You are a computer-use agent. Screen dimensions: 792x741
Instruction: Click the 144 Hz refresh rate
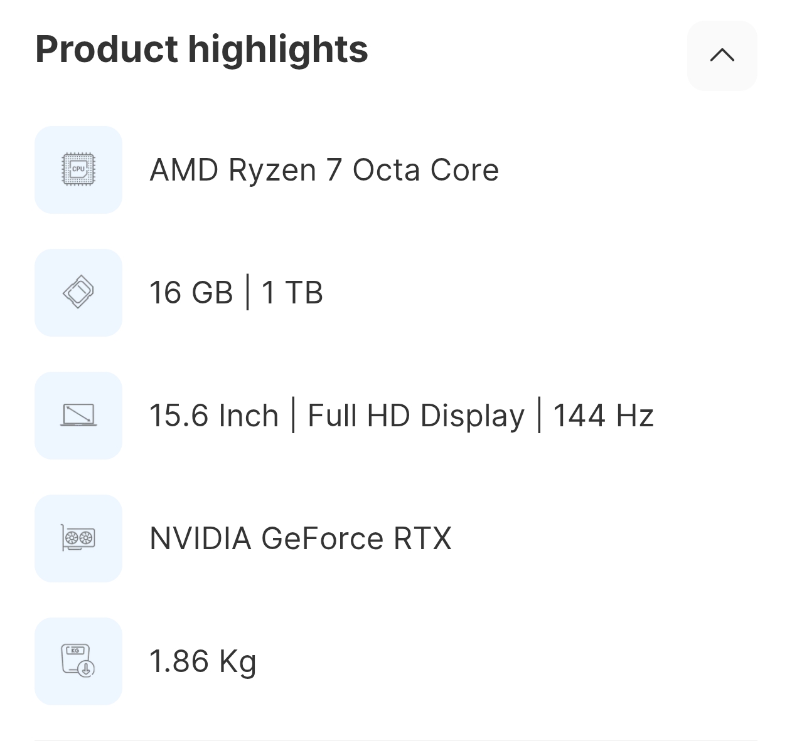603,416
